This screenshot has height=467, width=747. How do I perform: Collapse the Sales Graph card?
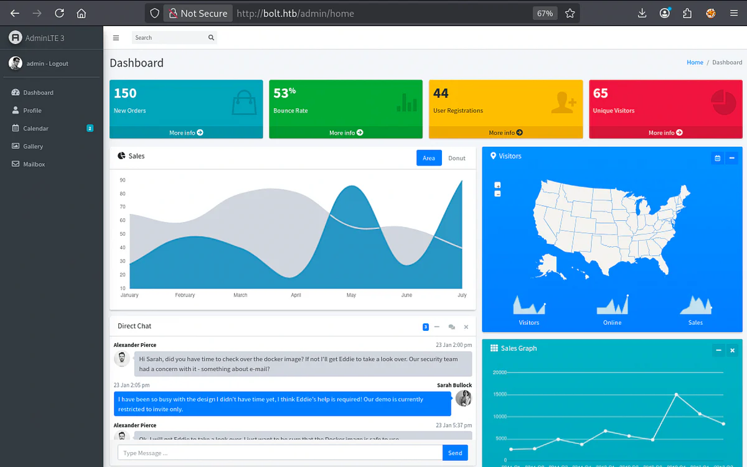pos(718,351)
